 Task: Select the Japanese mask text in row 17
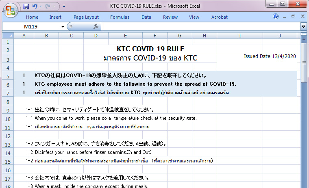[x=91, y=178]
